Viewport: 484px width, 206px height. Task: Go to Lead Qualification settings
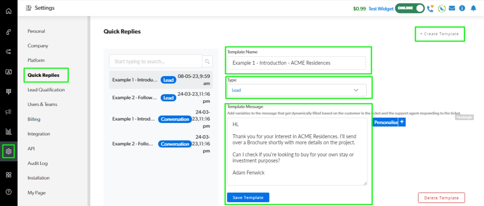(46, 90)
